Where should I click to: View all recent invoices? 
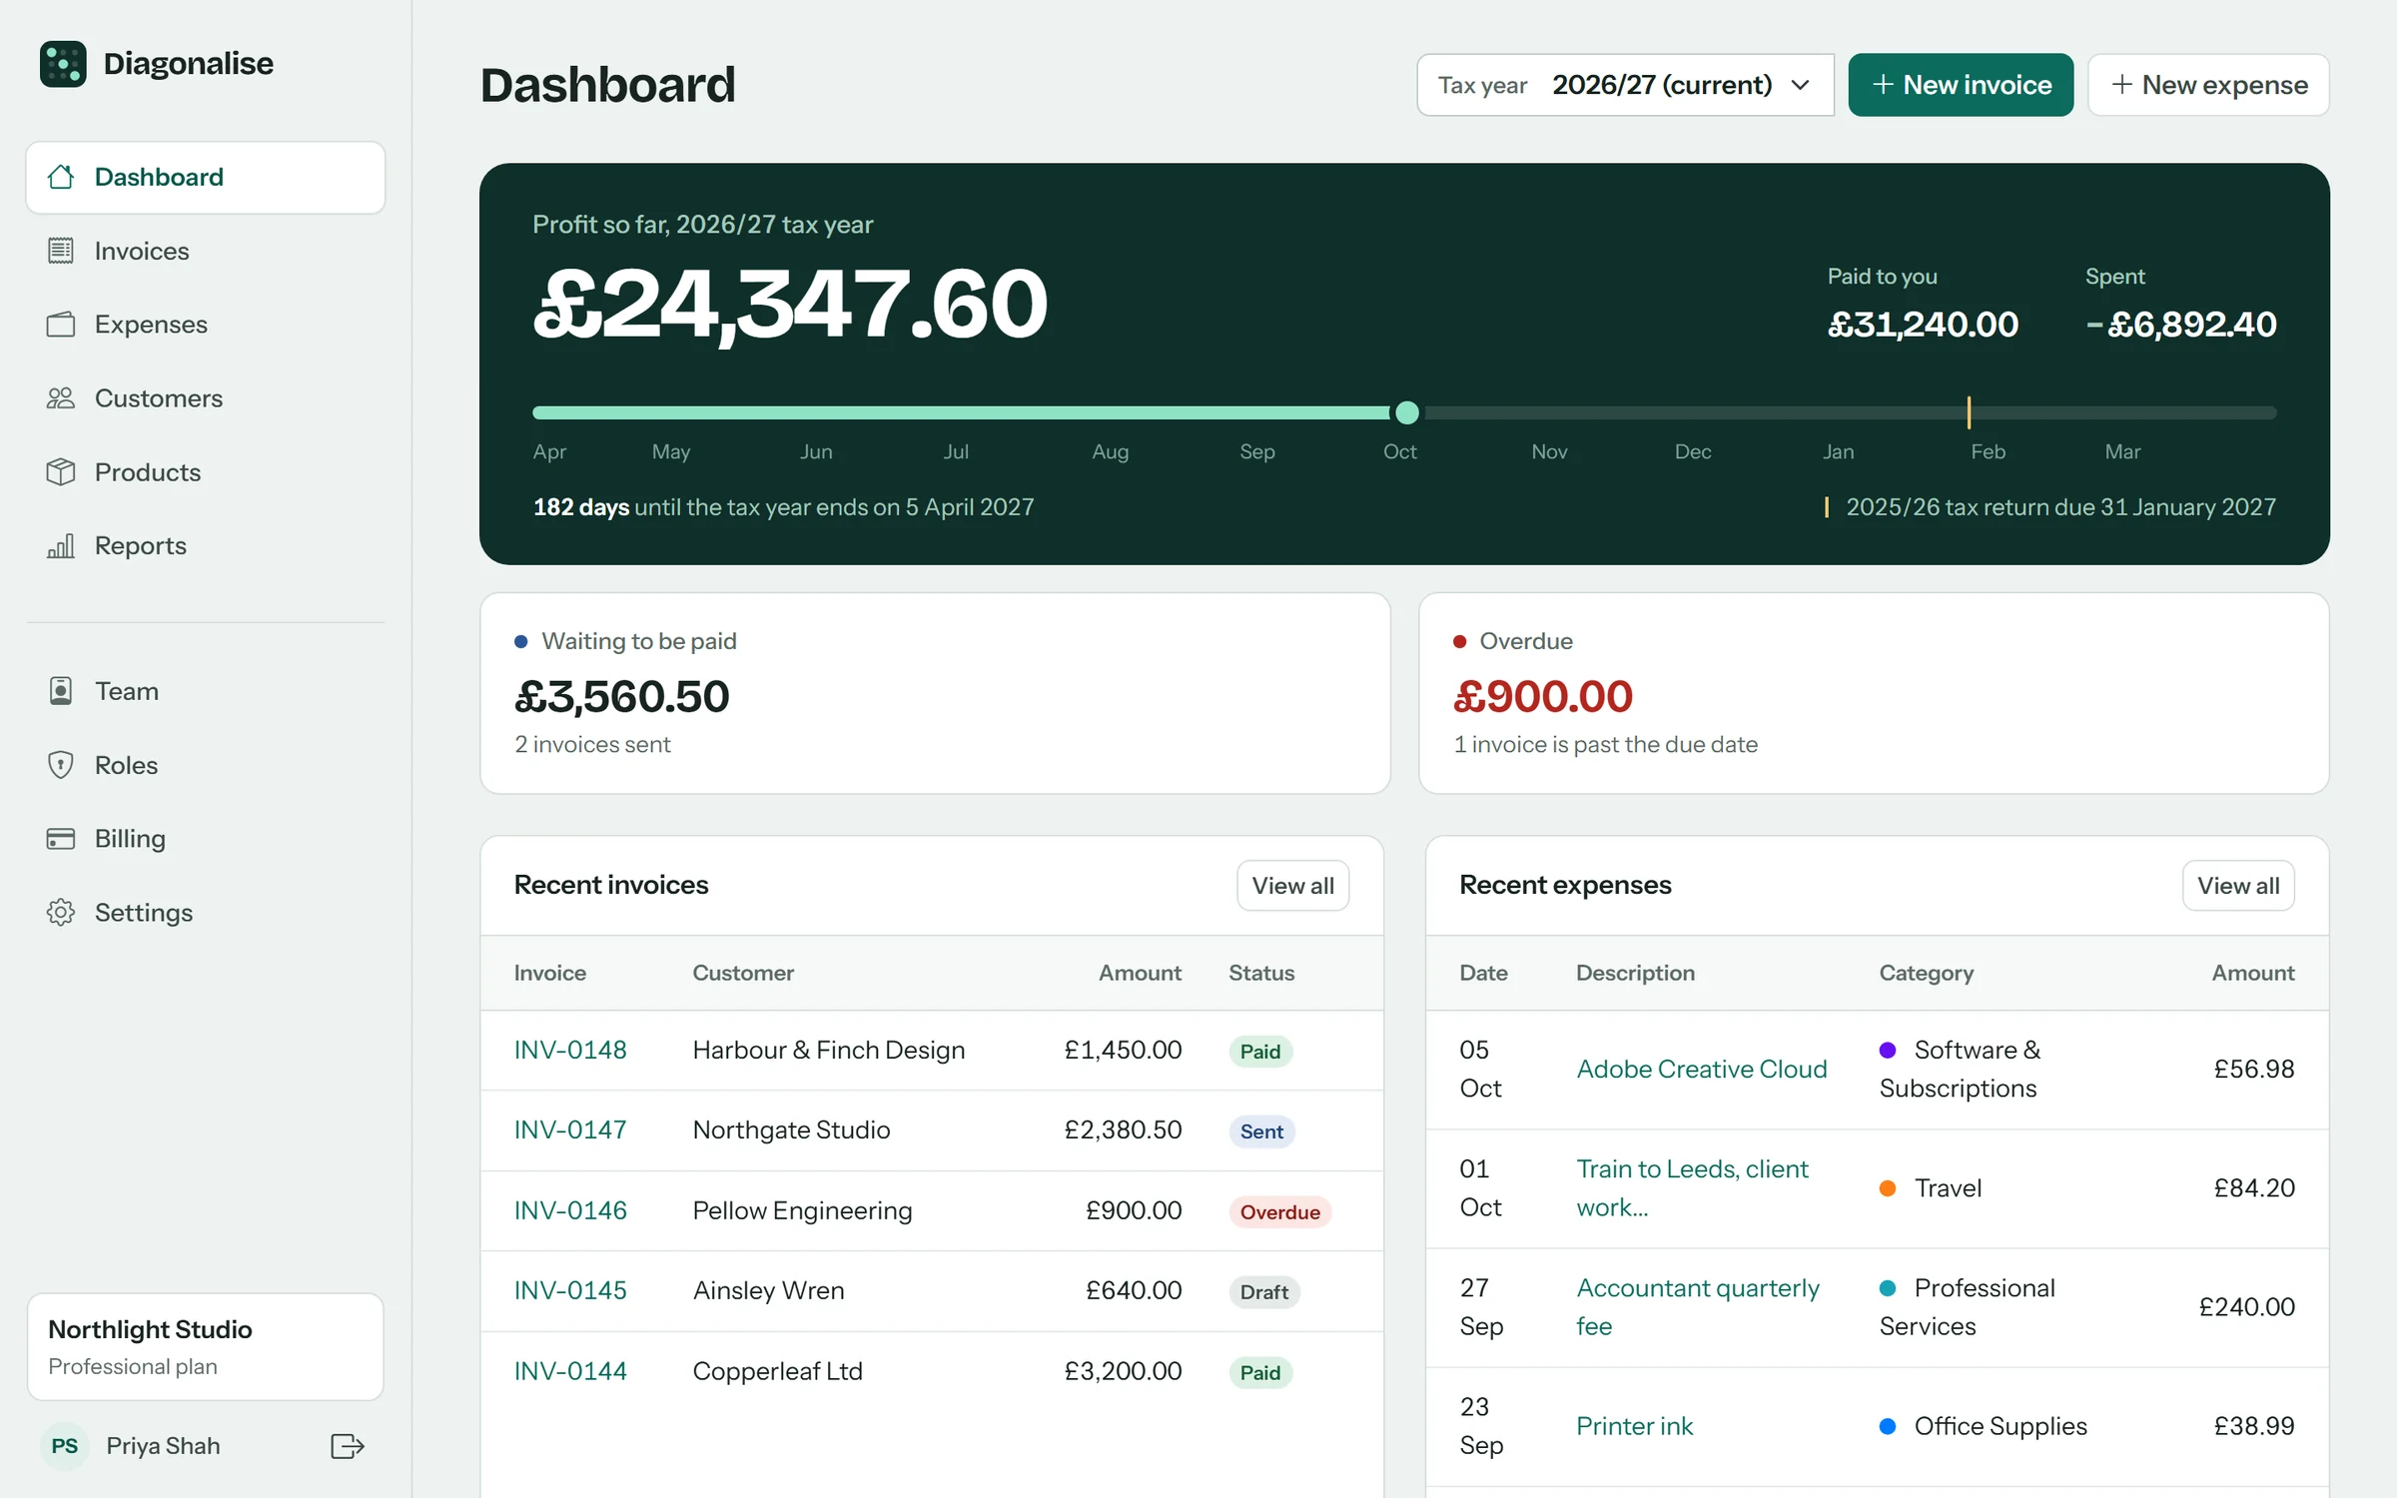[x=1292, y=886]
